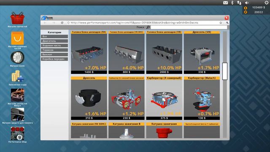
Task: Select the 'Ходовая часть' category
Action: point(54,46)
